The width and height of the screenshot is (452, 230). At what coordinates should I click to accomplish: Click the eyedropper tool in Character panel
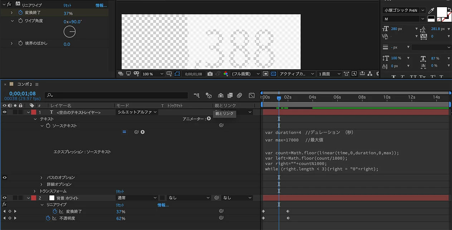pos(431,11)
